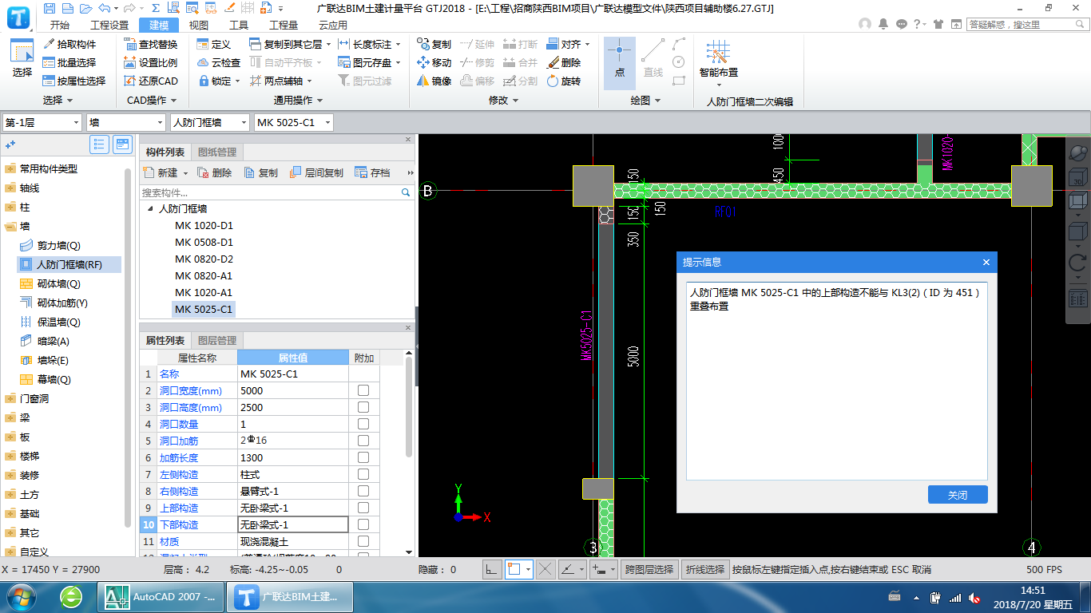
Task: Select the 批量选择 batch select tool
Action: (69, 62)
